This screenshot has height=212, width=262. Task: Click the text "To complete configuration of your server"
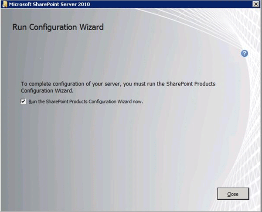pyautogui.click(x=71, y=84)
